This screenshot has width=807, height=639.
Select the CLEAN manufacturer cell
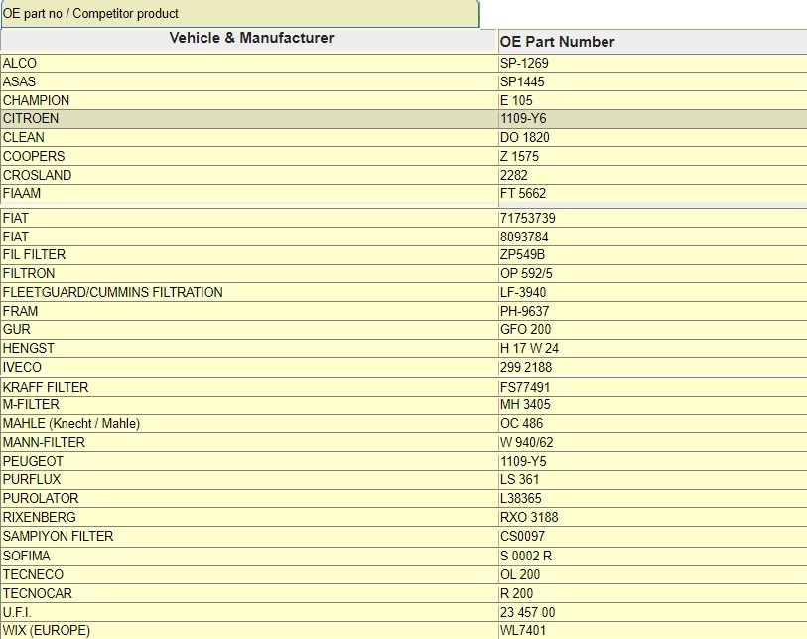(249, 137)
